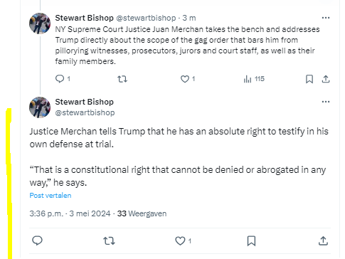Reply to the main tweet about testifying
Image resolution: width=345 pixels, height=259 pixels.
37,240
